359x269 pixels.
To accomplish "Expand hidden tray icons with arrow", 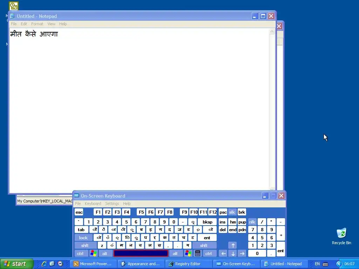I will tap(339, 264).
